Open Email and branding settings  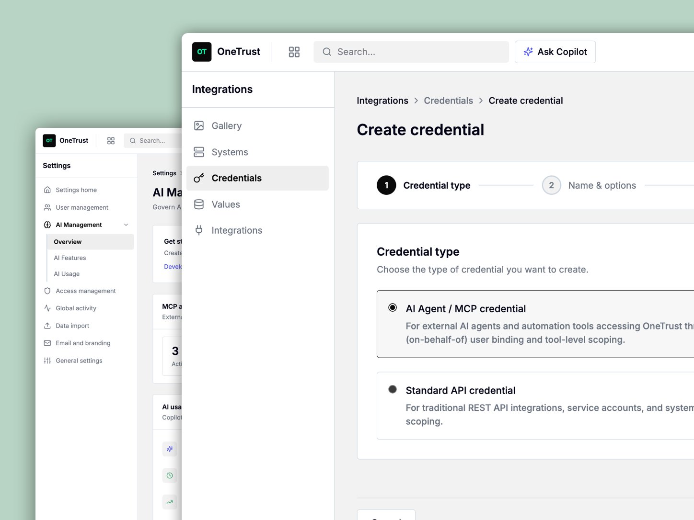86,343
